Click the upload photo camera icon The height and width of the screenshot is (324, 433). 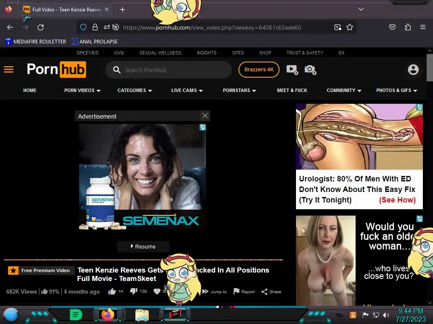(310, 70)
